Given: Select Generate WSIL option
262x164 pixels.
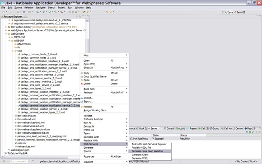Looking at the screenshot, I should coord(150,158).
